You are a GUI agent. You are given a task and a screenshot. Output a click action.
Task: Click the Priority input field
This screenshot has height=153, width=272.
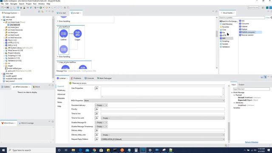[163, 109]
